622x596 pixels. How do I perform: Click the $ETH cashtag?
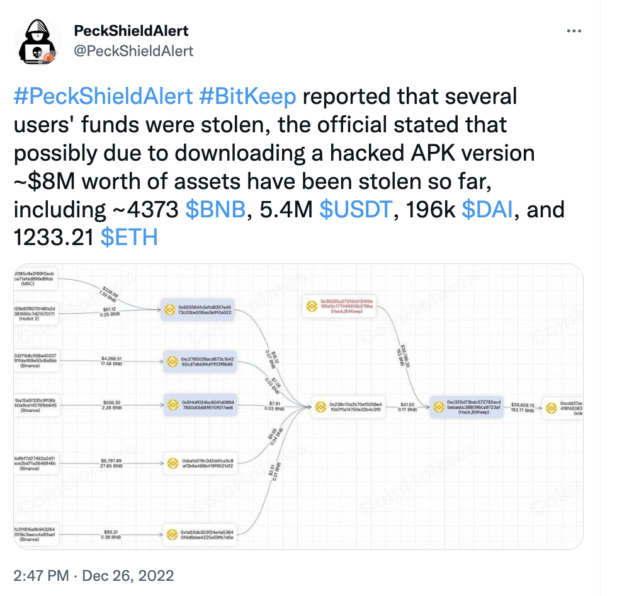129,238
